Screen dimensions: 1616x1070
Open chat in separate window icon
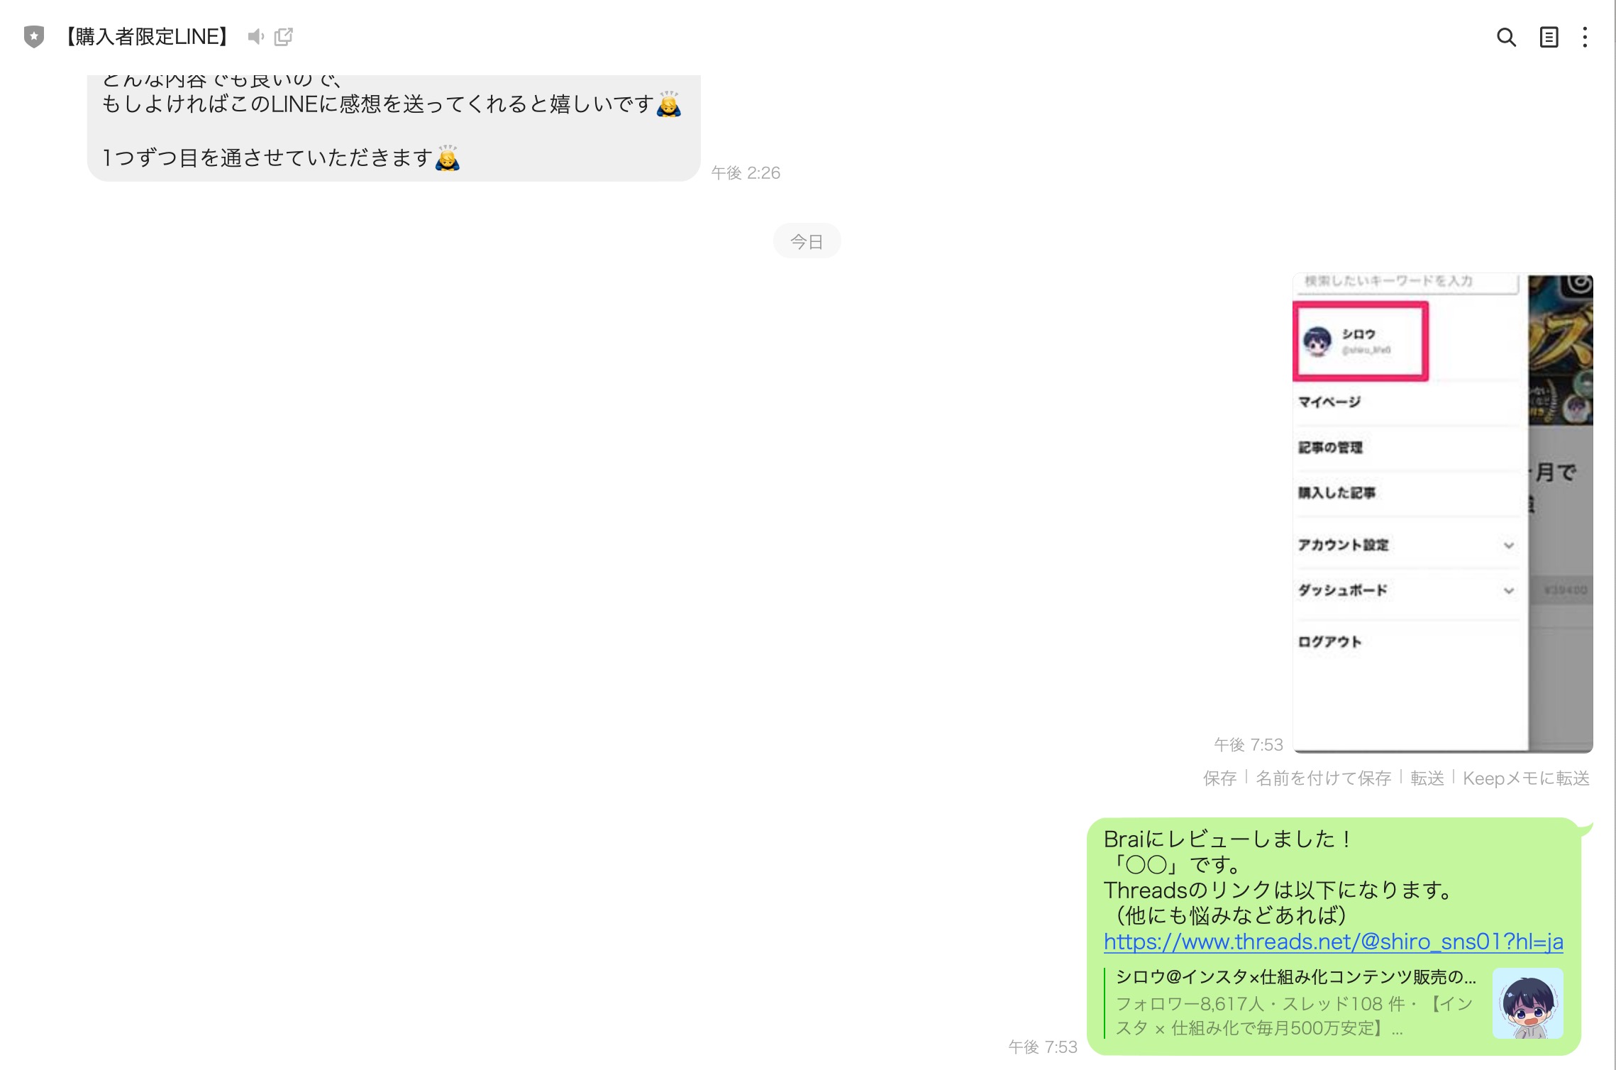pos(283,36)
